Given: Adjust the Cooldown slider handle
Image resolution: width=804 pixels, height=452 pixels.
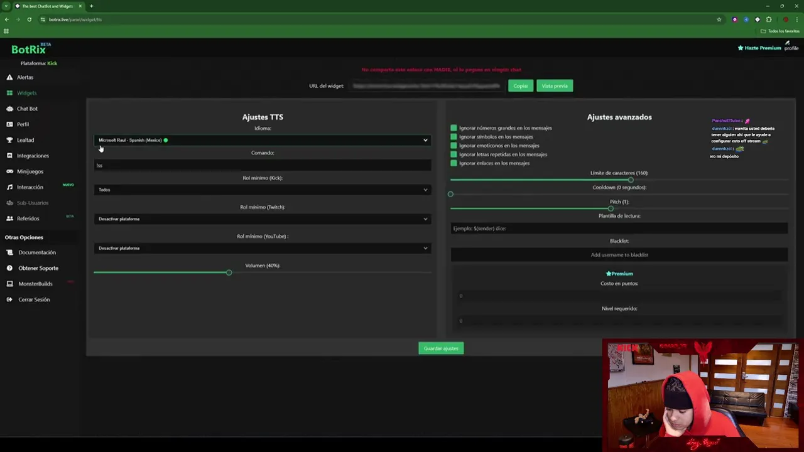Looking at the screenshot, I should point(450,194).
